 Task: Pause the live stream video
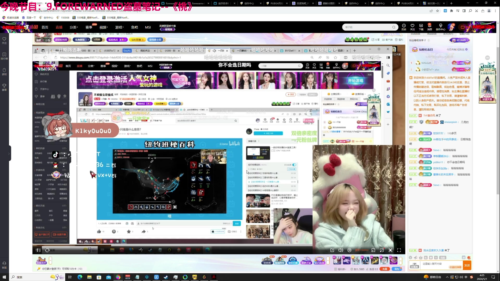pyautogui.click(x=38, y=250)
